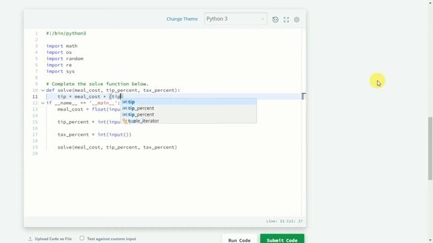Collapse the if __name__ block fold arrow
The height and width of the screenshot is (243, 433).
[x=43, y=103]
